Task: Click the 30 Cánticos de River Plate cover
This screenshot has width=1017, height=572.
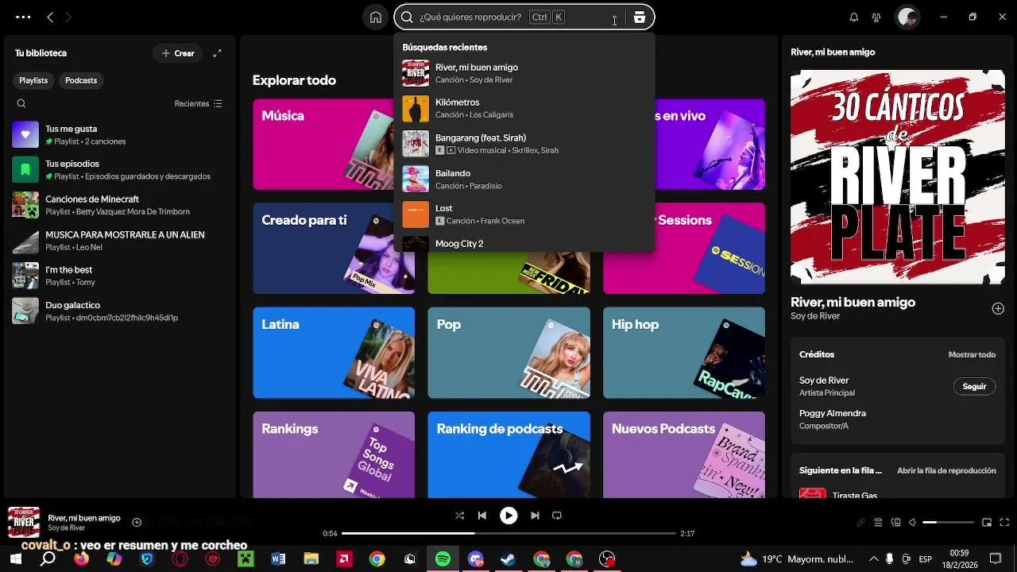Action: tap(898, 177)
